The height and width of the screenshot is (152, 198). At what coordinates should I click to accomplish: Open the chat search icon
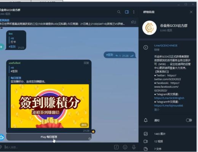(x=119, y=12)
